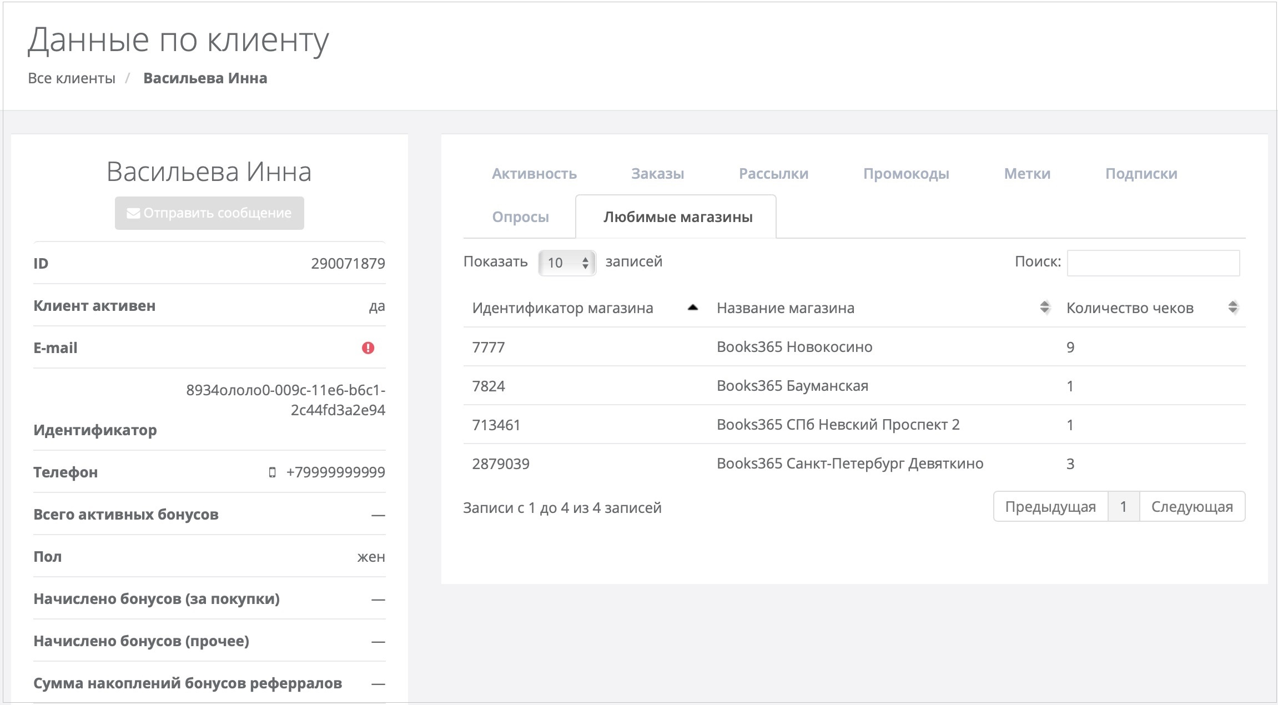Click the Следующая pagination button

click(1192, 507)
